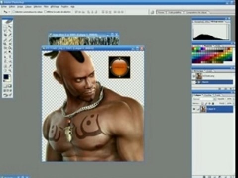Select the Healing Brush tool

click(5, 40)
